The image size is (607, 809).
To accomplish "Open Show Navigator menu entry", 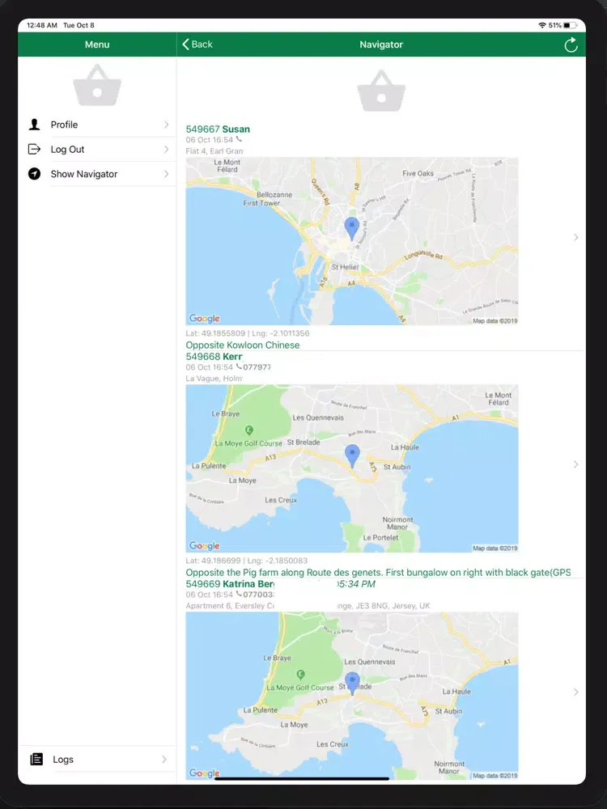I will pyautogui.click(x=98, y=174).
